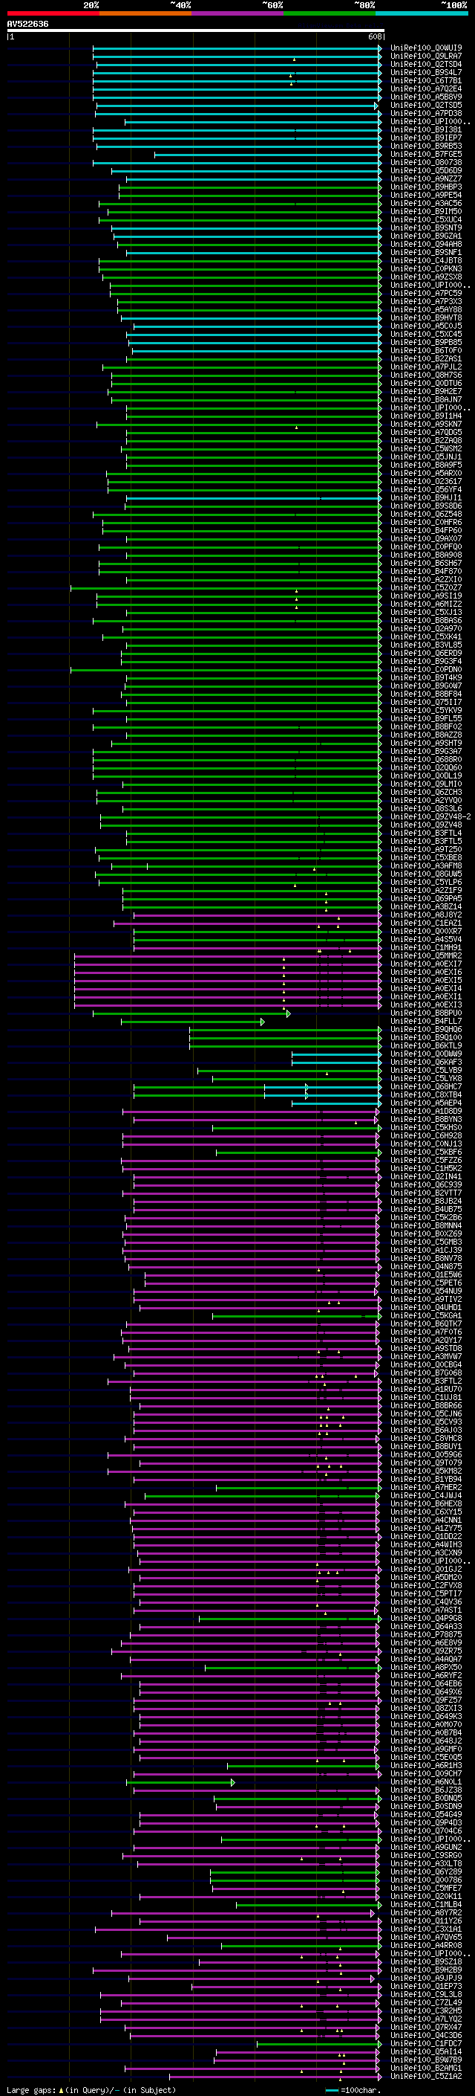This screenshot has width=475, height=2096.
Task: Click the UniRef100_C0NJ13 label
Action: point(426,1144)
